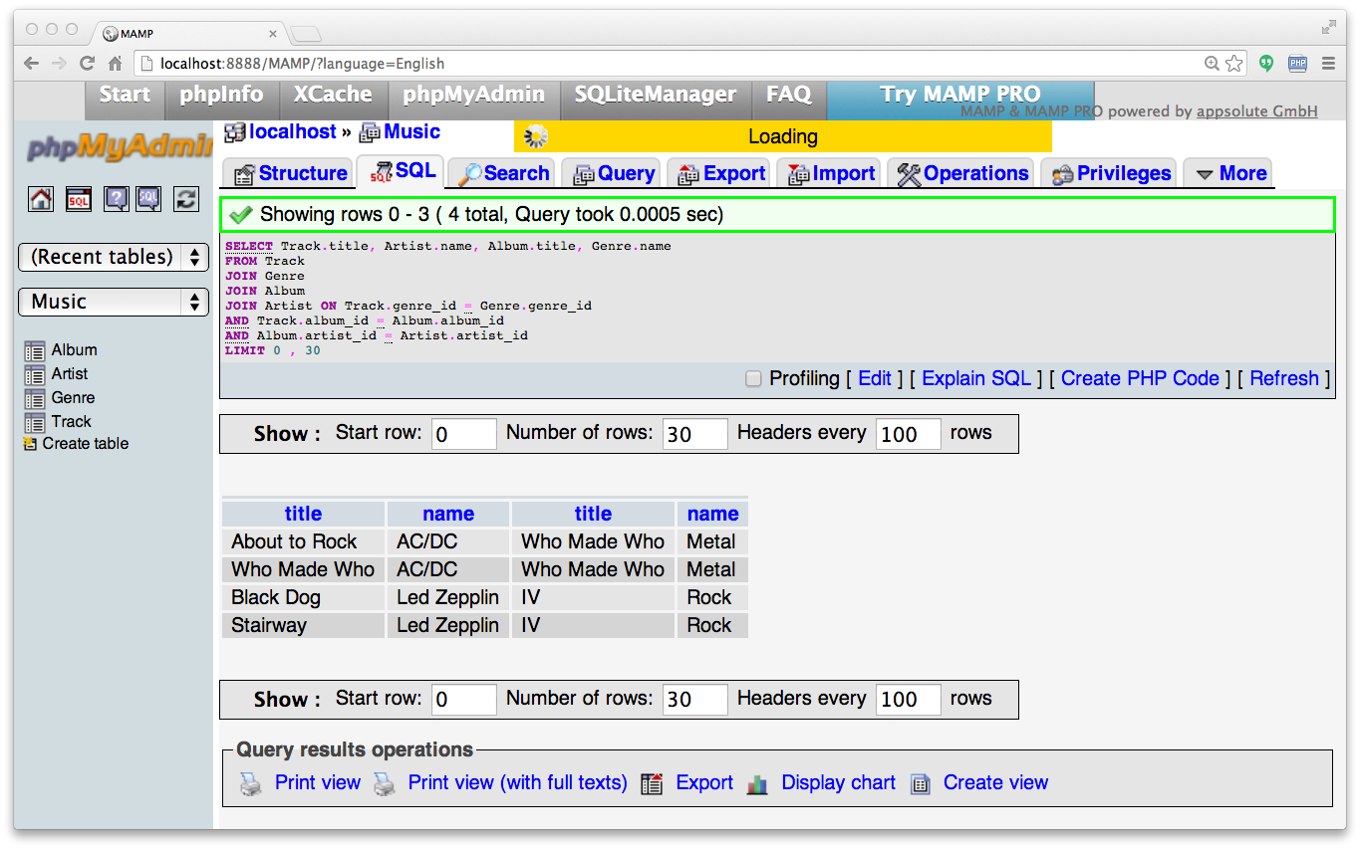Click the browser back arrow
The width and height of the screenshot is (1360, 849).
tap(32, 63)
